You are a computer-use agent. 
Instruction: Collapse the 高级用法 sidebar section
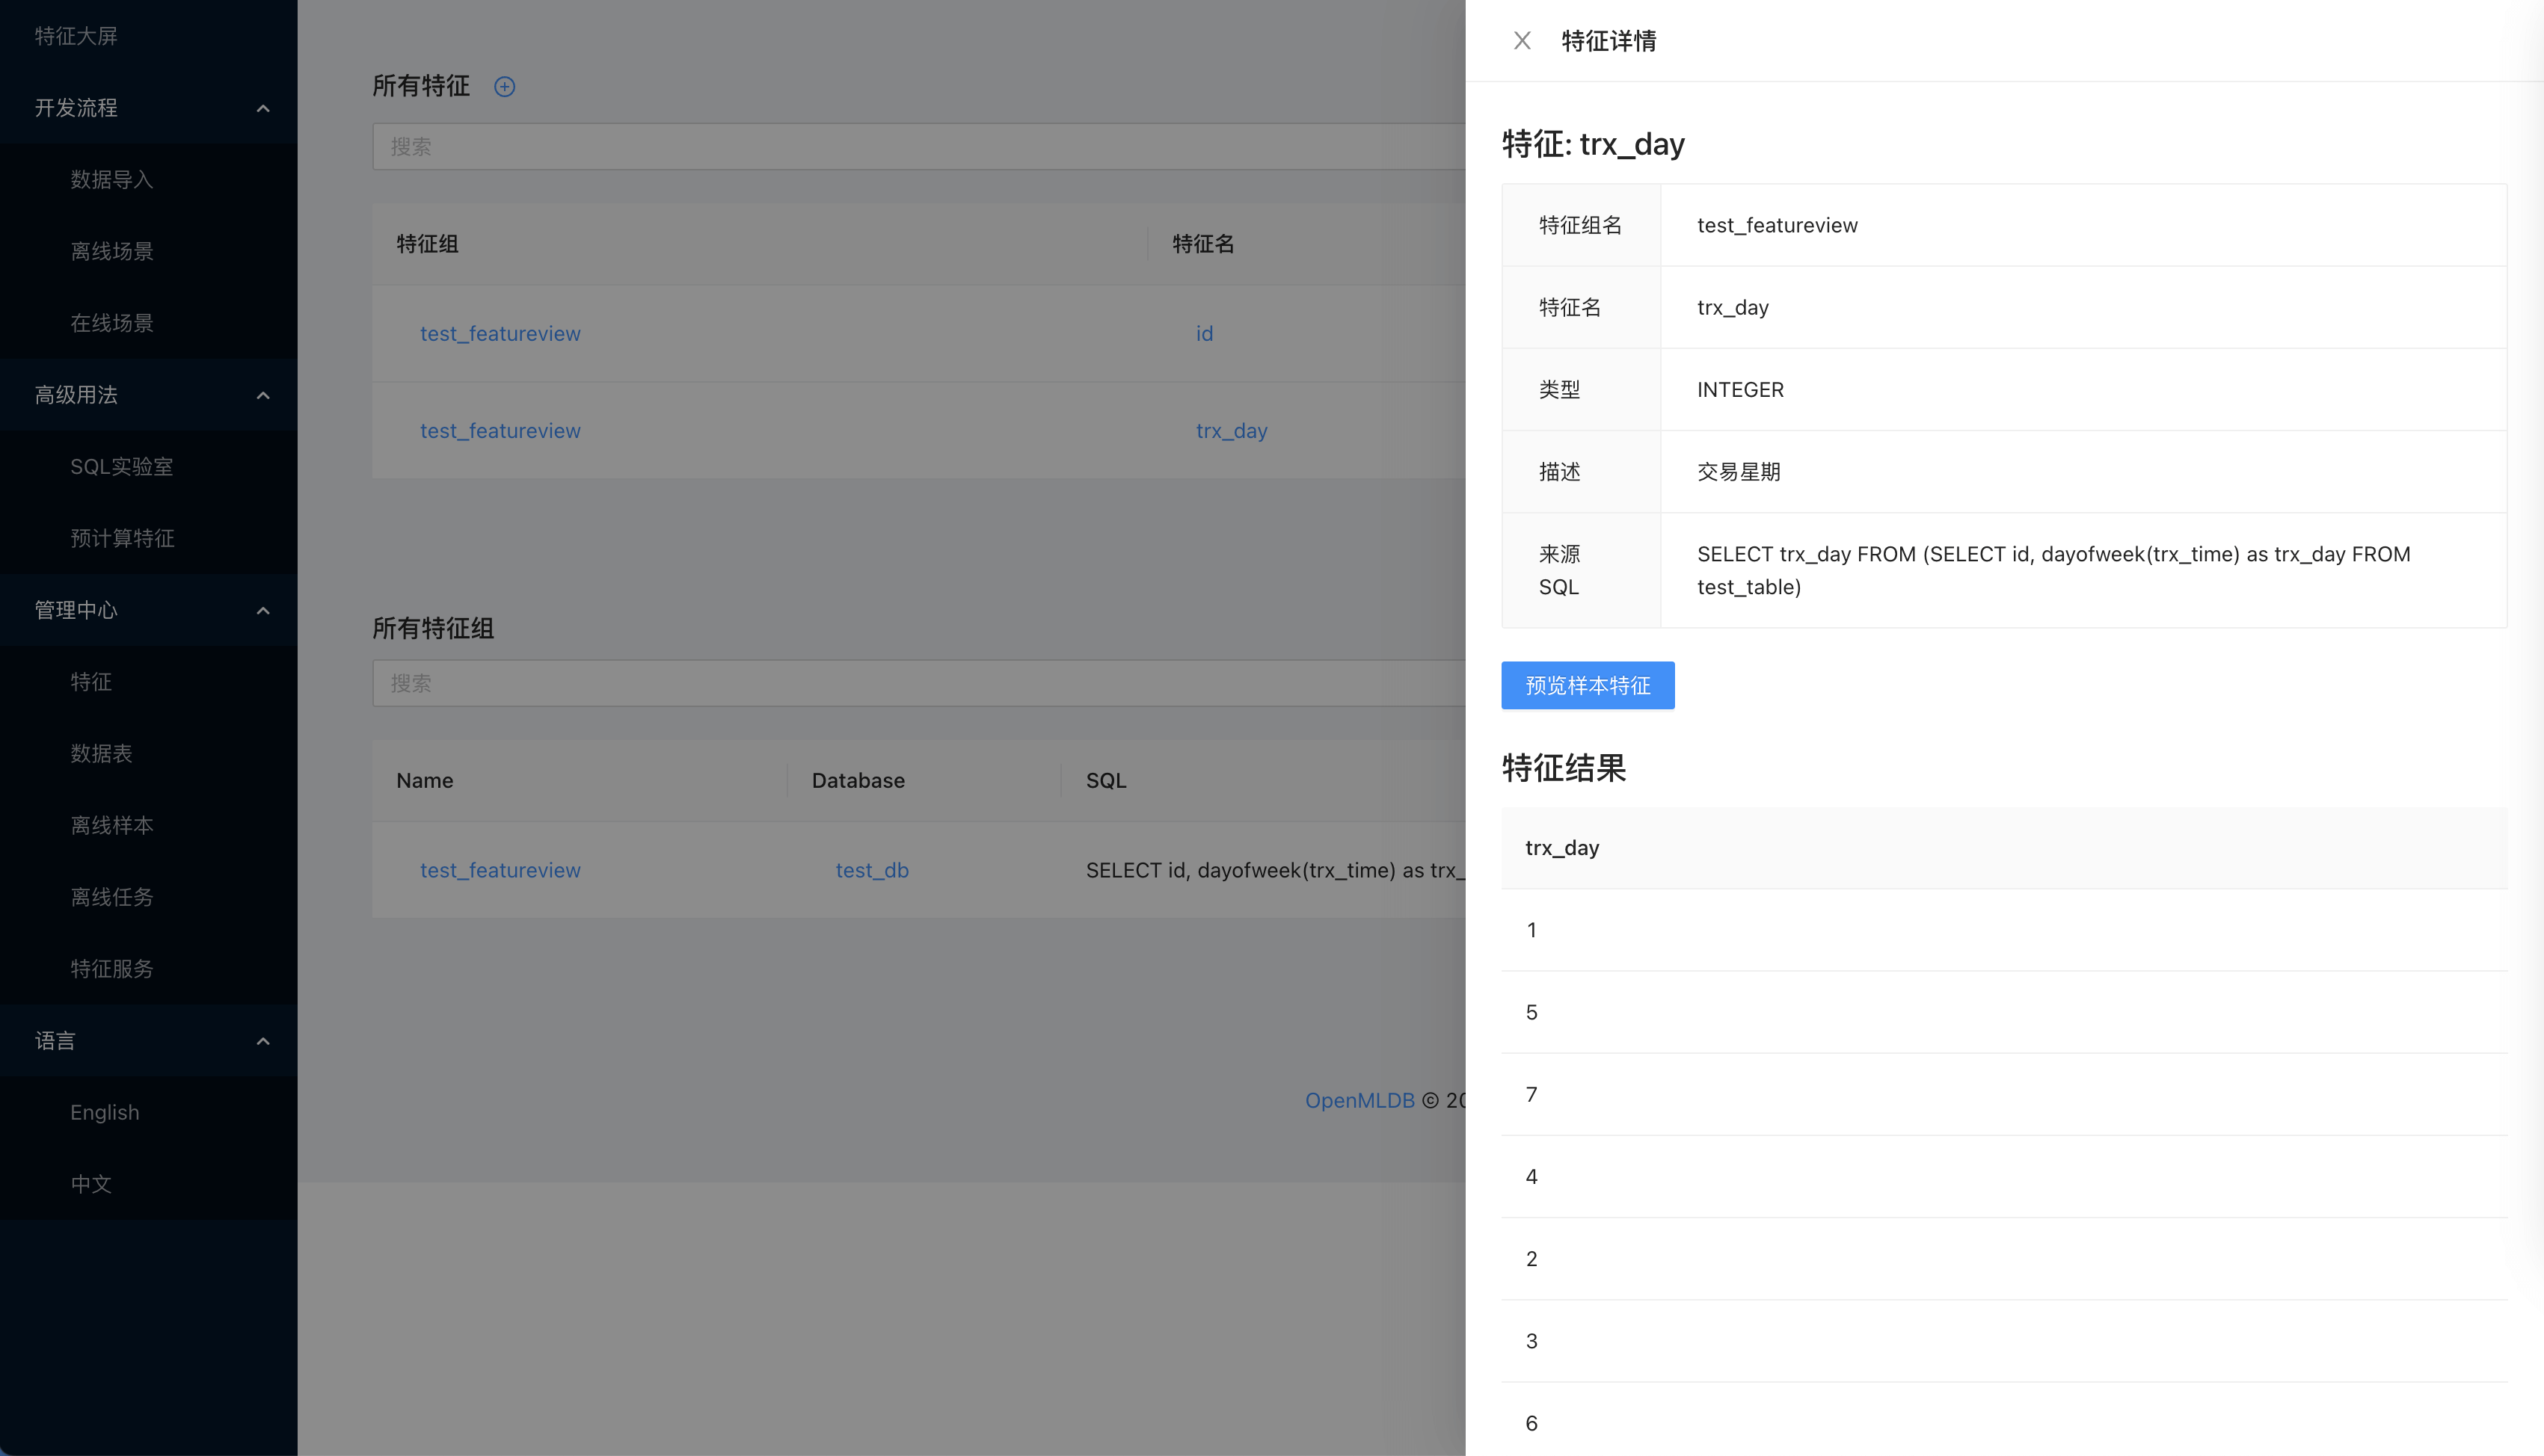point(263,395)
